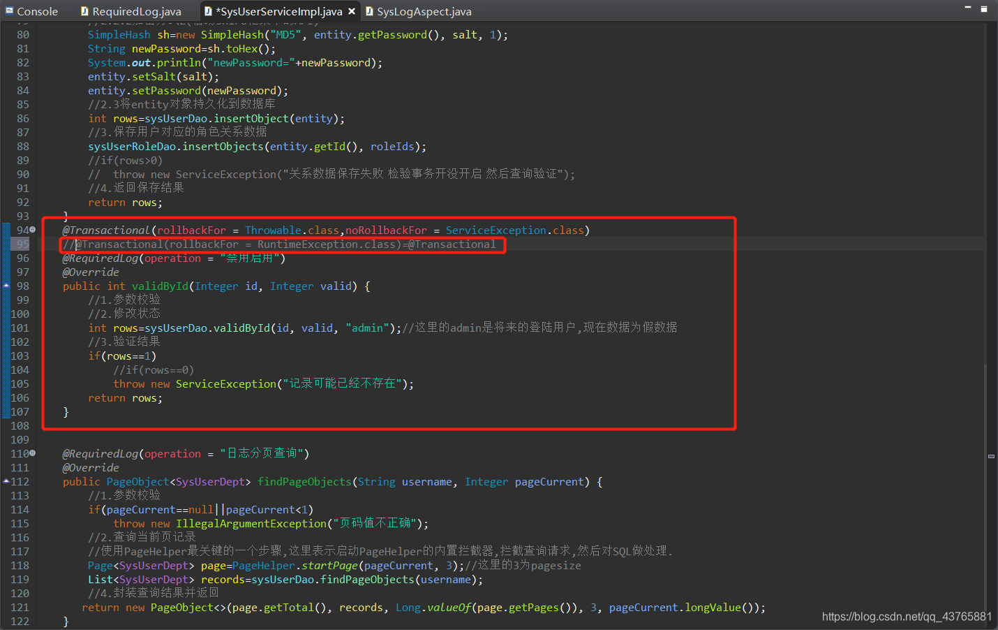Switch to the Console tab
This screenshot has width=998, height=630.
click(x=32, y=11)
